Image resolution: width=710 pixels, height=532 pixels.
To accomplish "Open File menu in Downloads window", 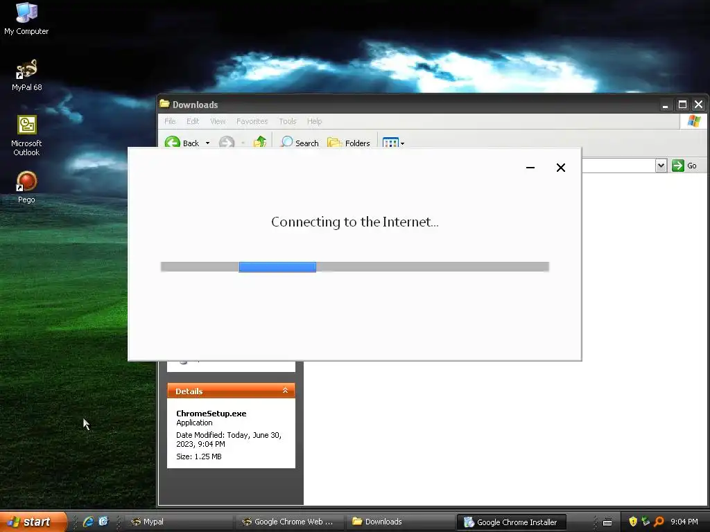I will click(170, 121).
